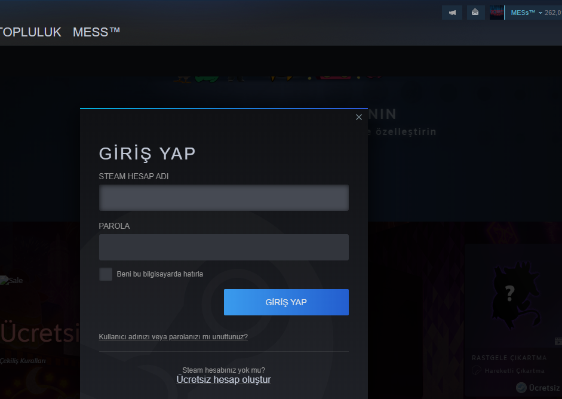Click the 262 wallet balance
562x399 pixels.
[553, 13]
